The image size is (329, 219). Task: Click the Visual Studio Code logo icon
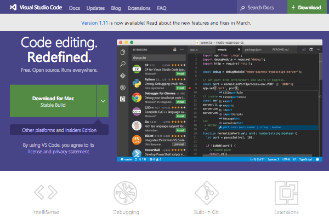point(13,7)
